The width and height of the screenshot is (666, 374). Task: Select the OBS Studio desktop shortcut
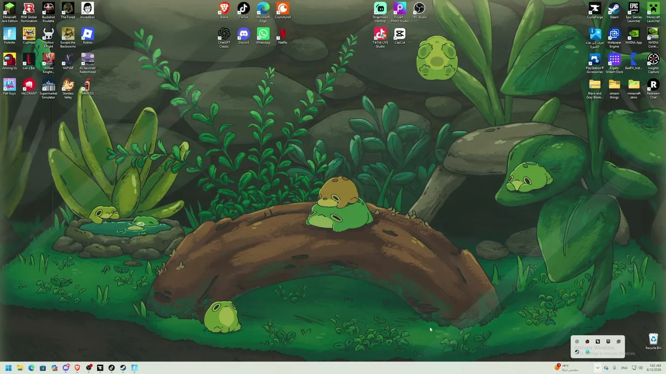[419, 10]
